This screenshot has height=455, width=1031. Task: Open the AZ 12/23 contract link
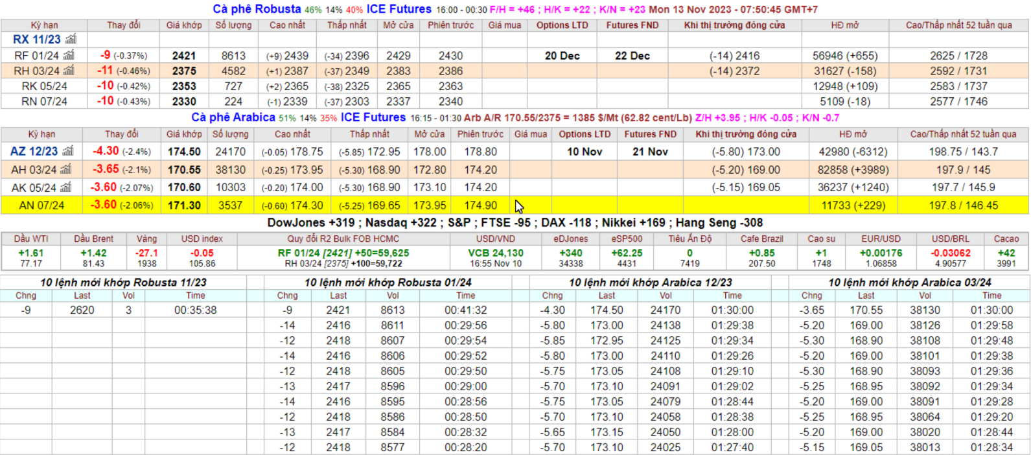tap(34, 152)
